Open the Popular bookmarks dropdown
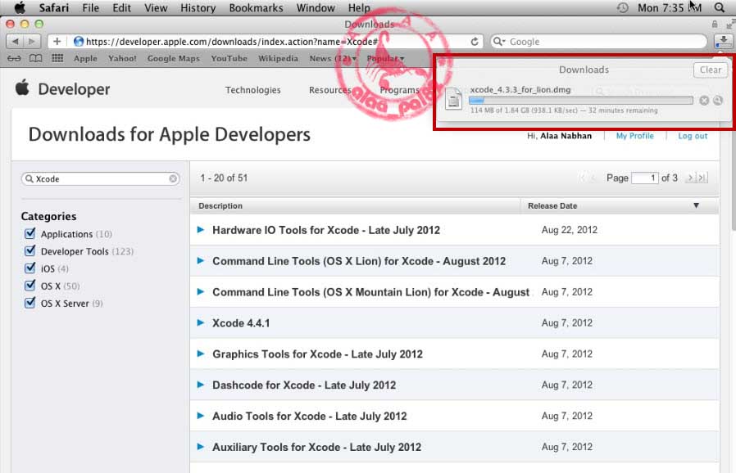Screen dimensions: 736x473 pyautogui.click(x=385, y=59)
